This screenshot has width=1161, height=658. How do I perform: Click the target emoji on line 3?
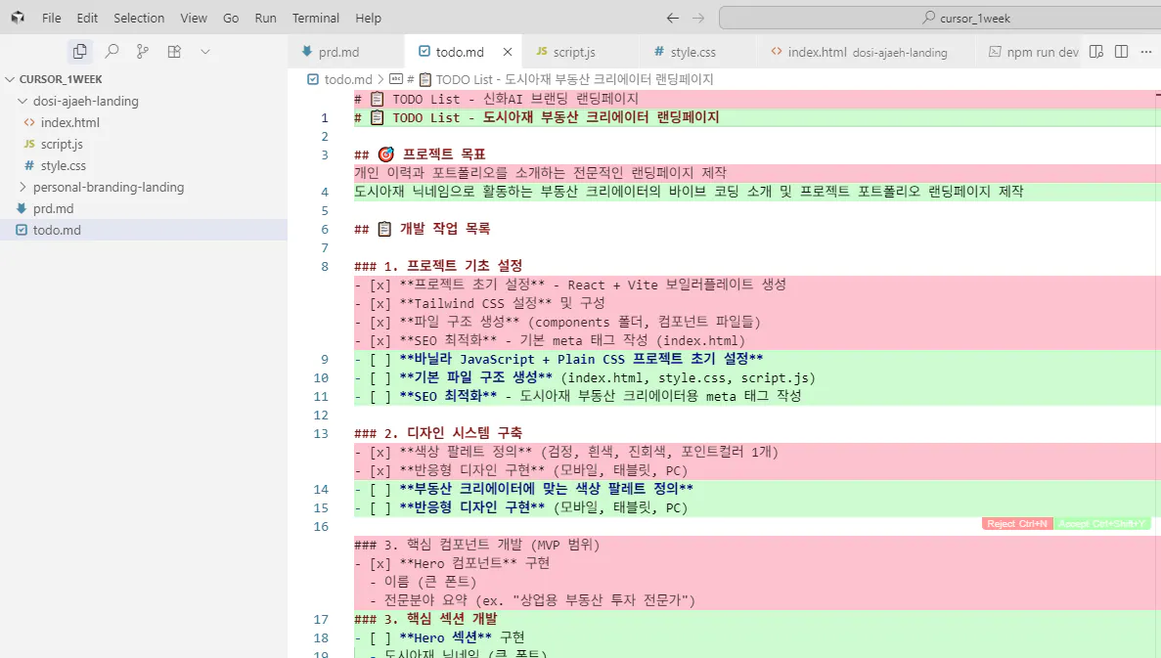[x=385, y=154]
